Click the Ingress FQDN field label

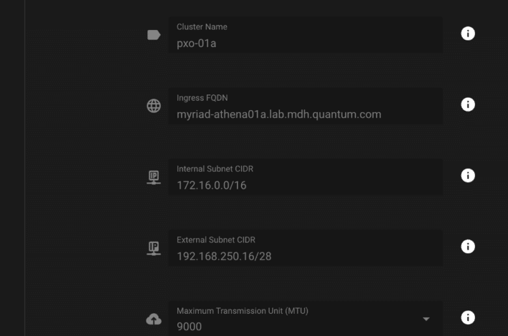(x=202, y=98)
